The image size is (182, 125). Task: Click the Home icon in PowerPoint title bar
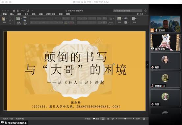pyautogui.click(x=14, y=11)
